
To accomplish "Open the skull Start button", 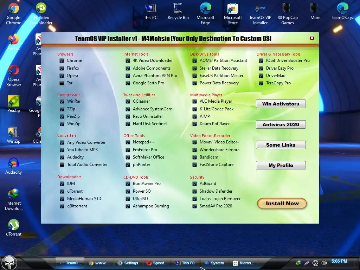I will pyautogui.click(x=9, y=262).
